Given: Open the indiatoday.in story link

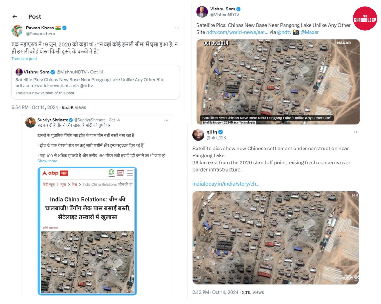Looking at the screenshot, I should [x=226, y=184].
